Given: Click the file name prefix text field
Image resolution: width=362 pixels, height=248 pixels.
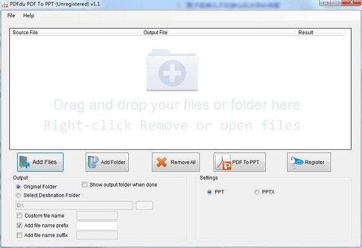Looking at the screenshot, I should click(x=97, y=226).
